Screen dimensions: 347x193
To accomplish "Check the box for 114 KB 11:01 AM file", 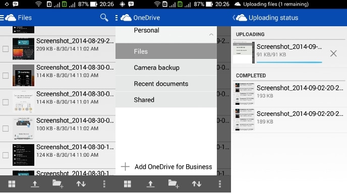I will (x=6, y=102).
